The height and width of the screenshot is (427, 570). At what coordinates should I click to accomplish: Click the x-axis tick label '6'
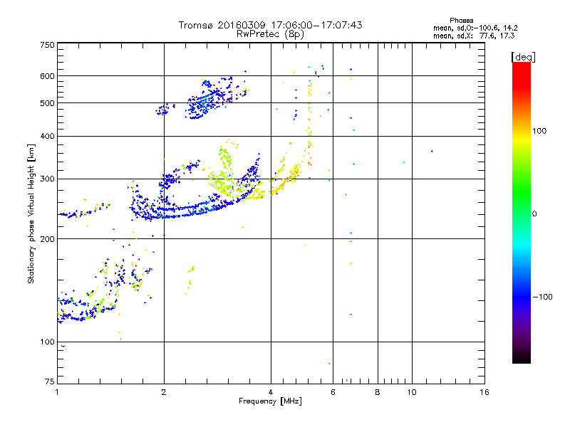point(333,392)
